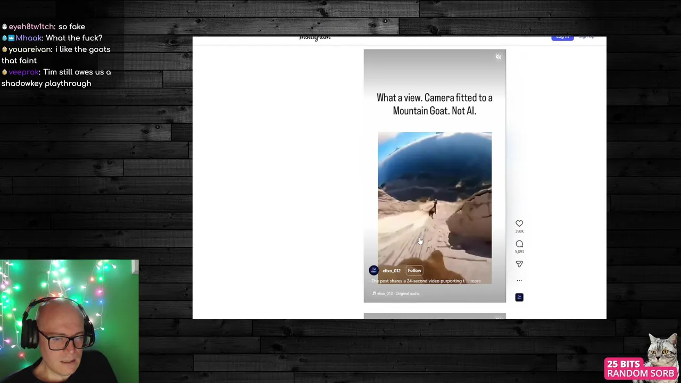Open the elixo_012 username link
681x383 pixels.
point(392,271)
